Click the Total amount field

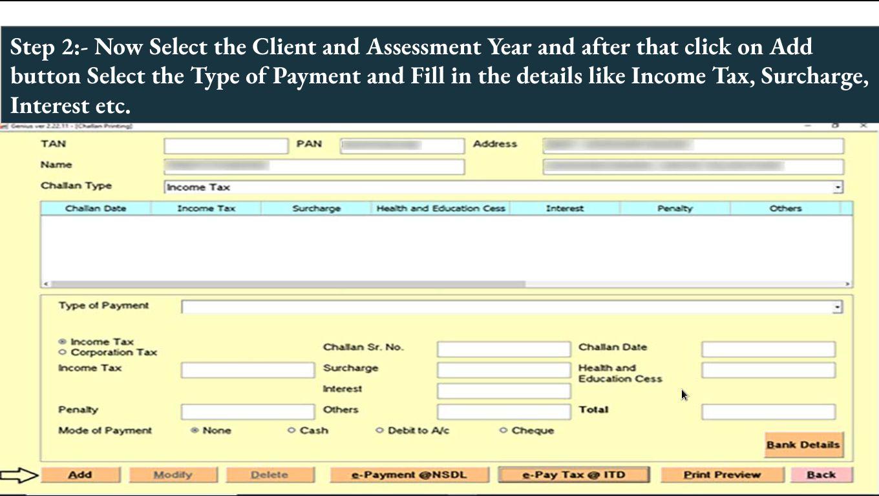768,411
